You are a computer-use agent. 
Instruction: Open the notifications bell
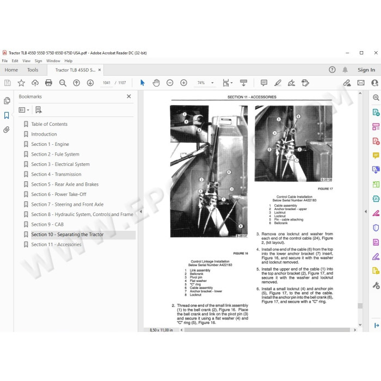(345, 70)
